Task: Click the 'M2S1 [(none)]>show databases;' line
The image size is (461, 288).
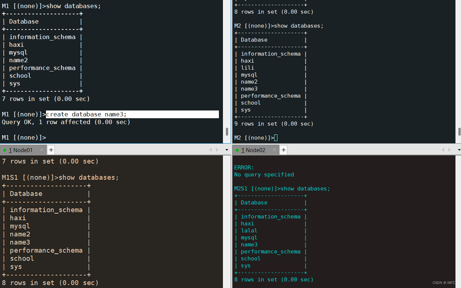Action: (282, 189)
